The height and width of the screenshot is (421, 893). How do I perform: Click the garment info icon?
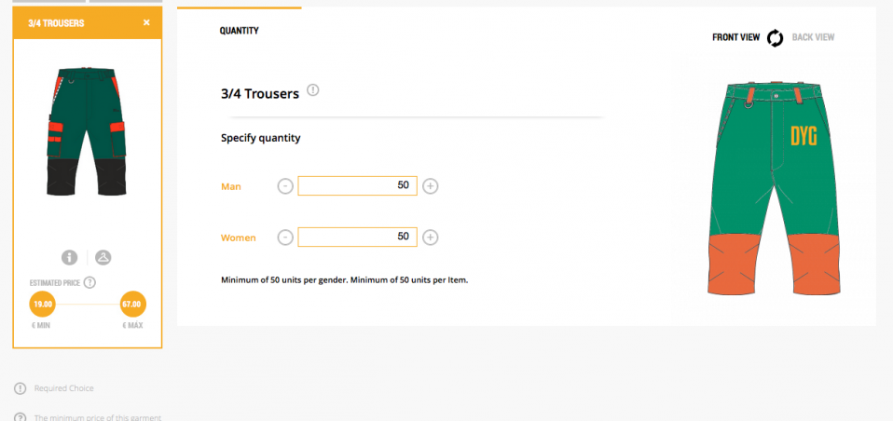69,258
